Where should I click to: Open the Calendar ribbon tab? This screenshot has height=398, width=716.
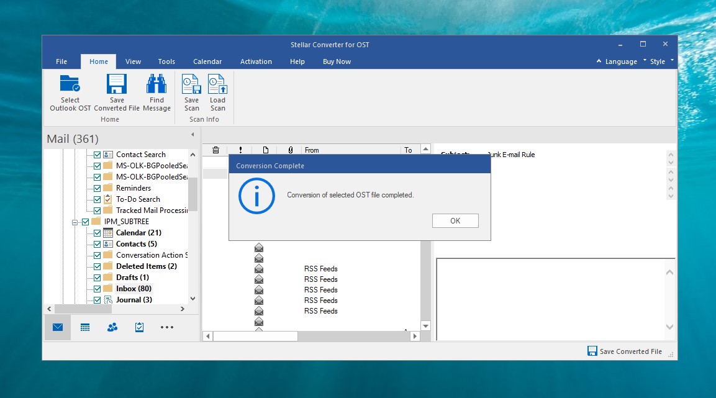[x=207, y=61]
